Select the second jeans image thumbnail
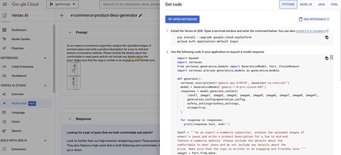This screenshot has height=155, width=341. [73, 82]
